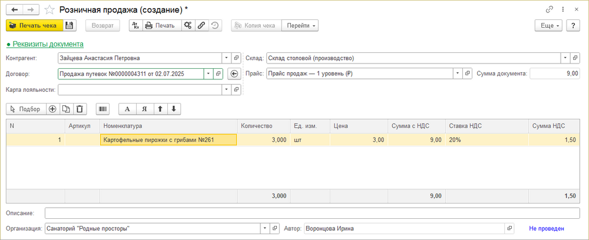The image size is (589, 240).
Task: Expand the Контрагент dropdown list
Action: pos(227,58)
